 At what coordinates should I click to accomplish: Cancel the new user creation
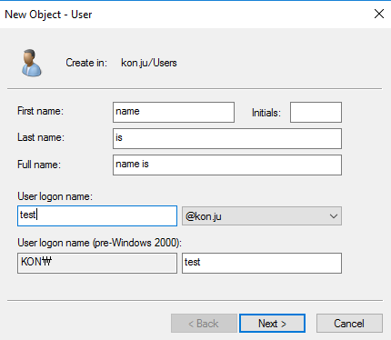tap(349, 324)
